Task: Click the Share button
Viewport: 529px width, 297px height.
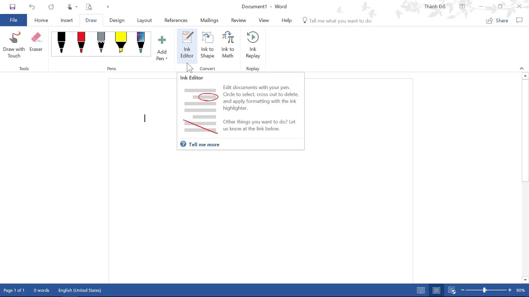Action: tap(497, 21)
